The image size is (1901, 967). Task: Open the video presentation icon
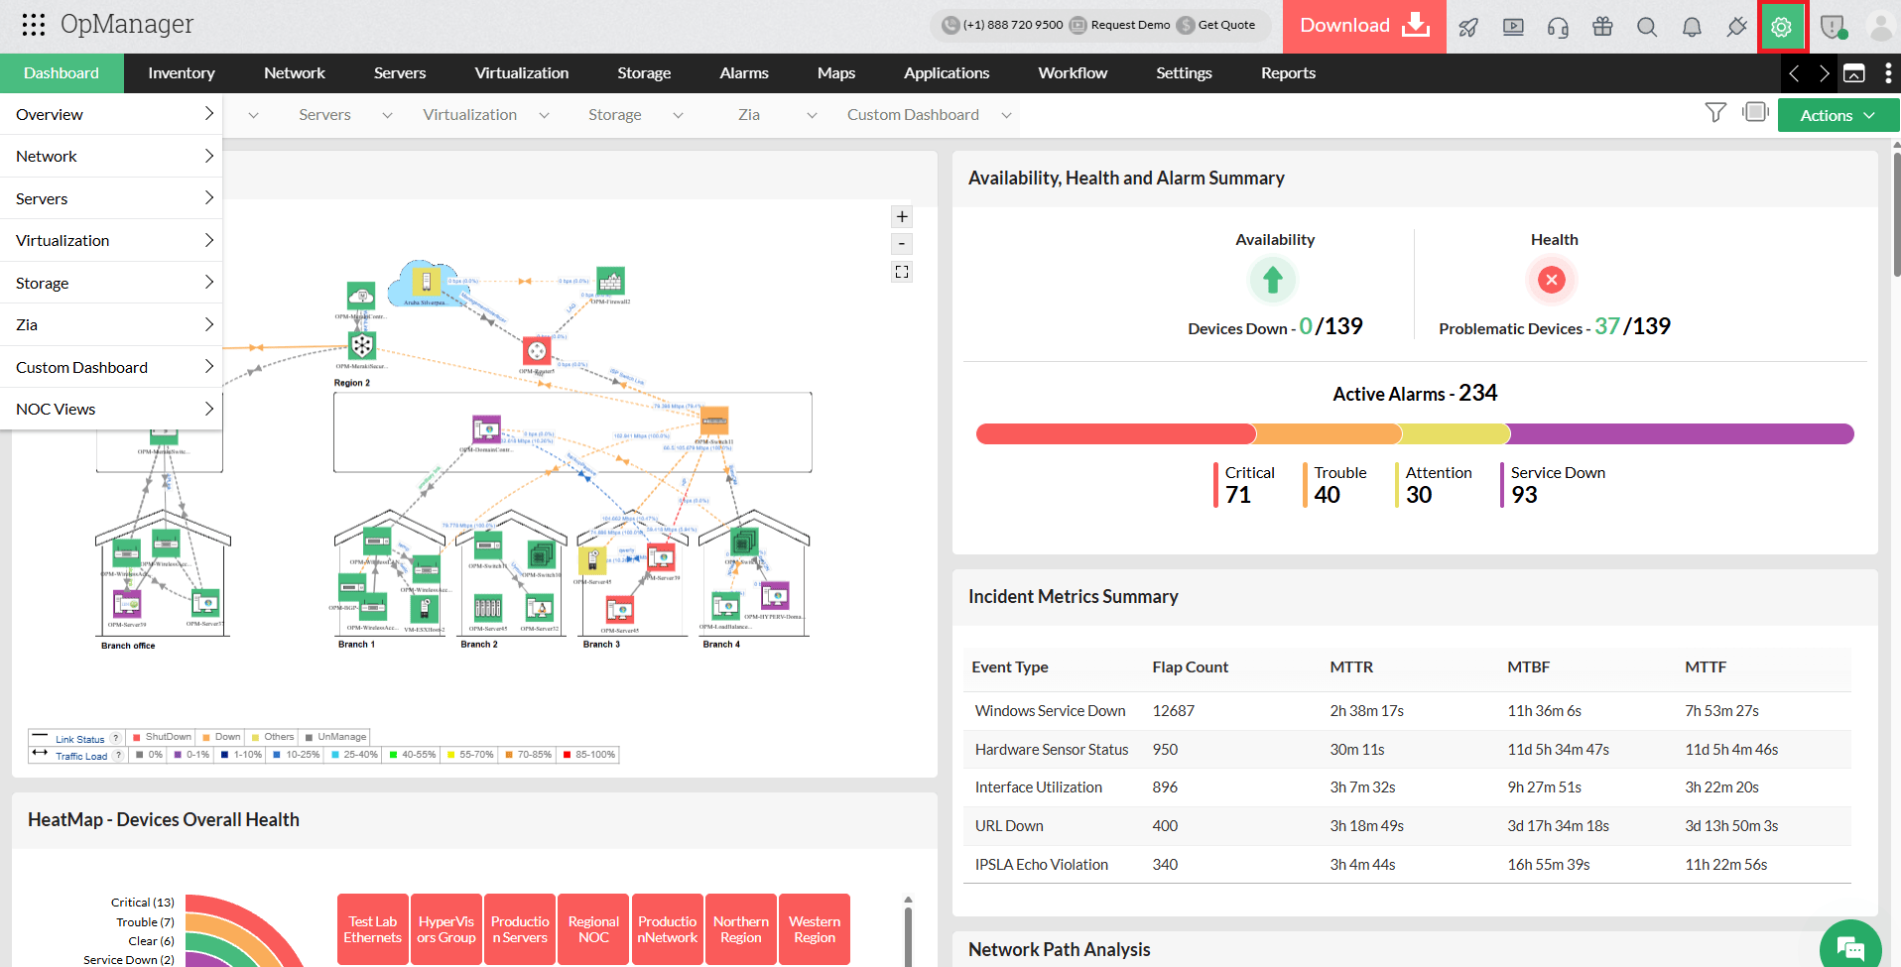tap(1513, 27)
